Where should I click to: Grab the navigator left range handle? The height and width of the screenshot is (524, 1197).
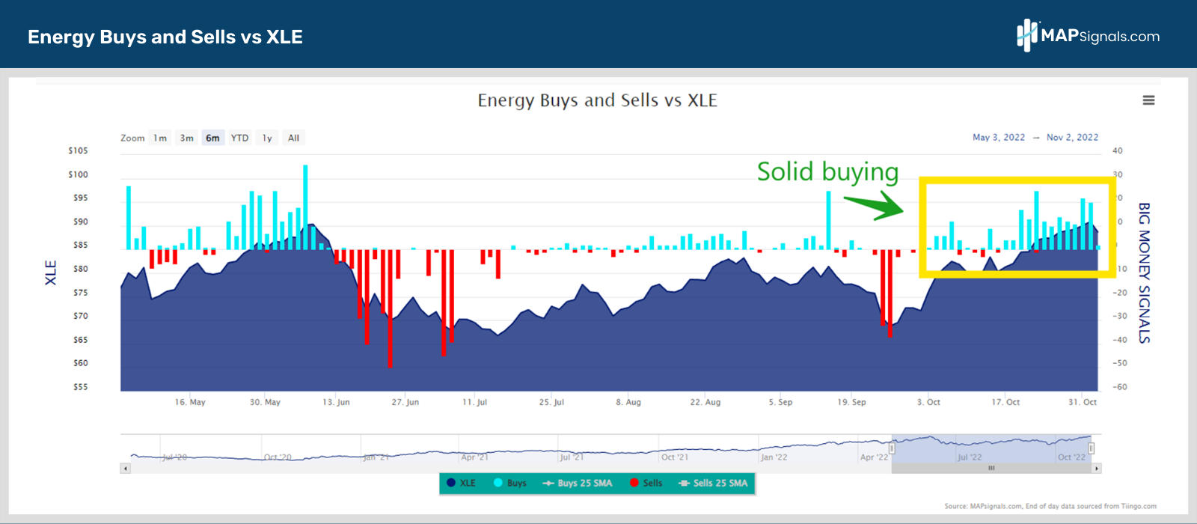[x=892, y=448]
